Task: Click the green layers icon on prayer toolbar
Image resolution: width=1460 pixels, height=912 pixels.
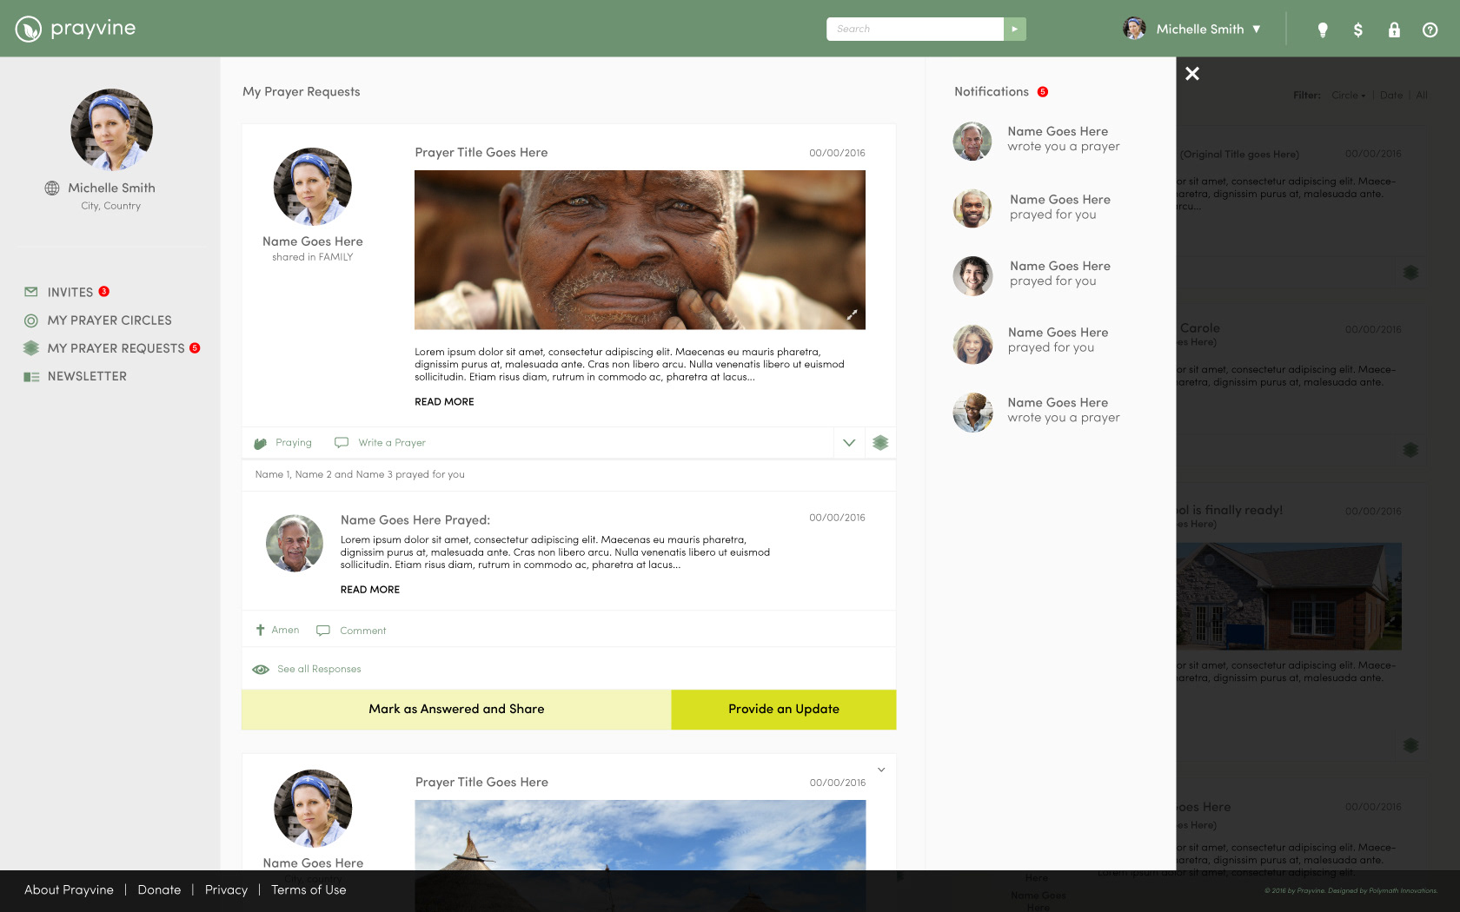Action: tap(880, 443)
